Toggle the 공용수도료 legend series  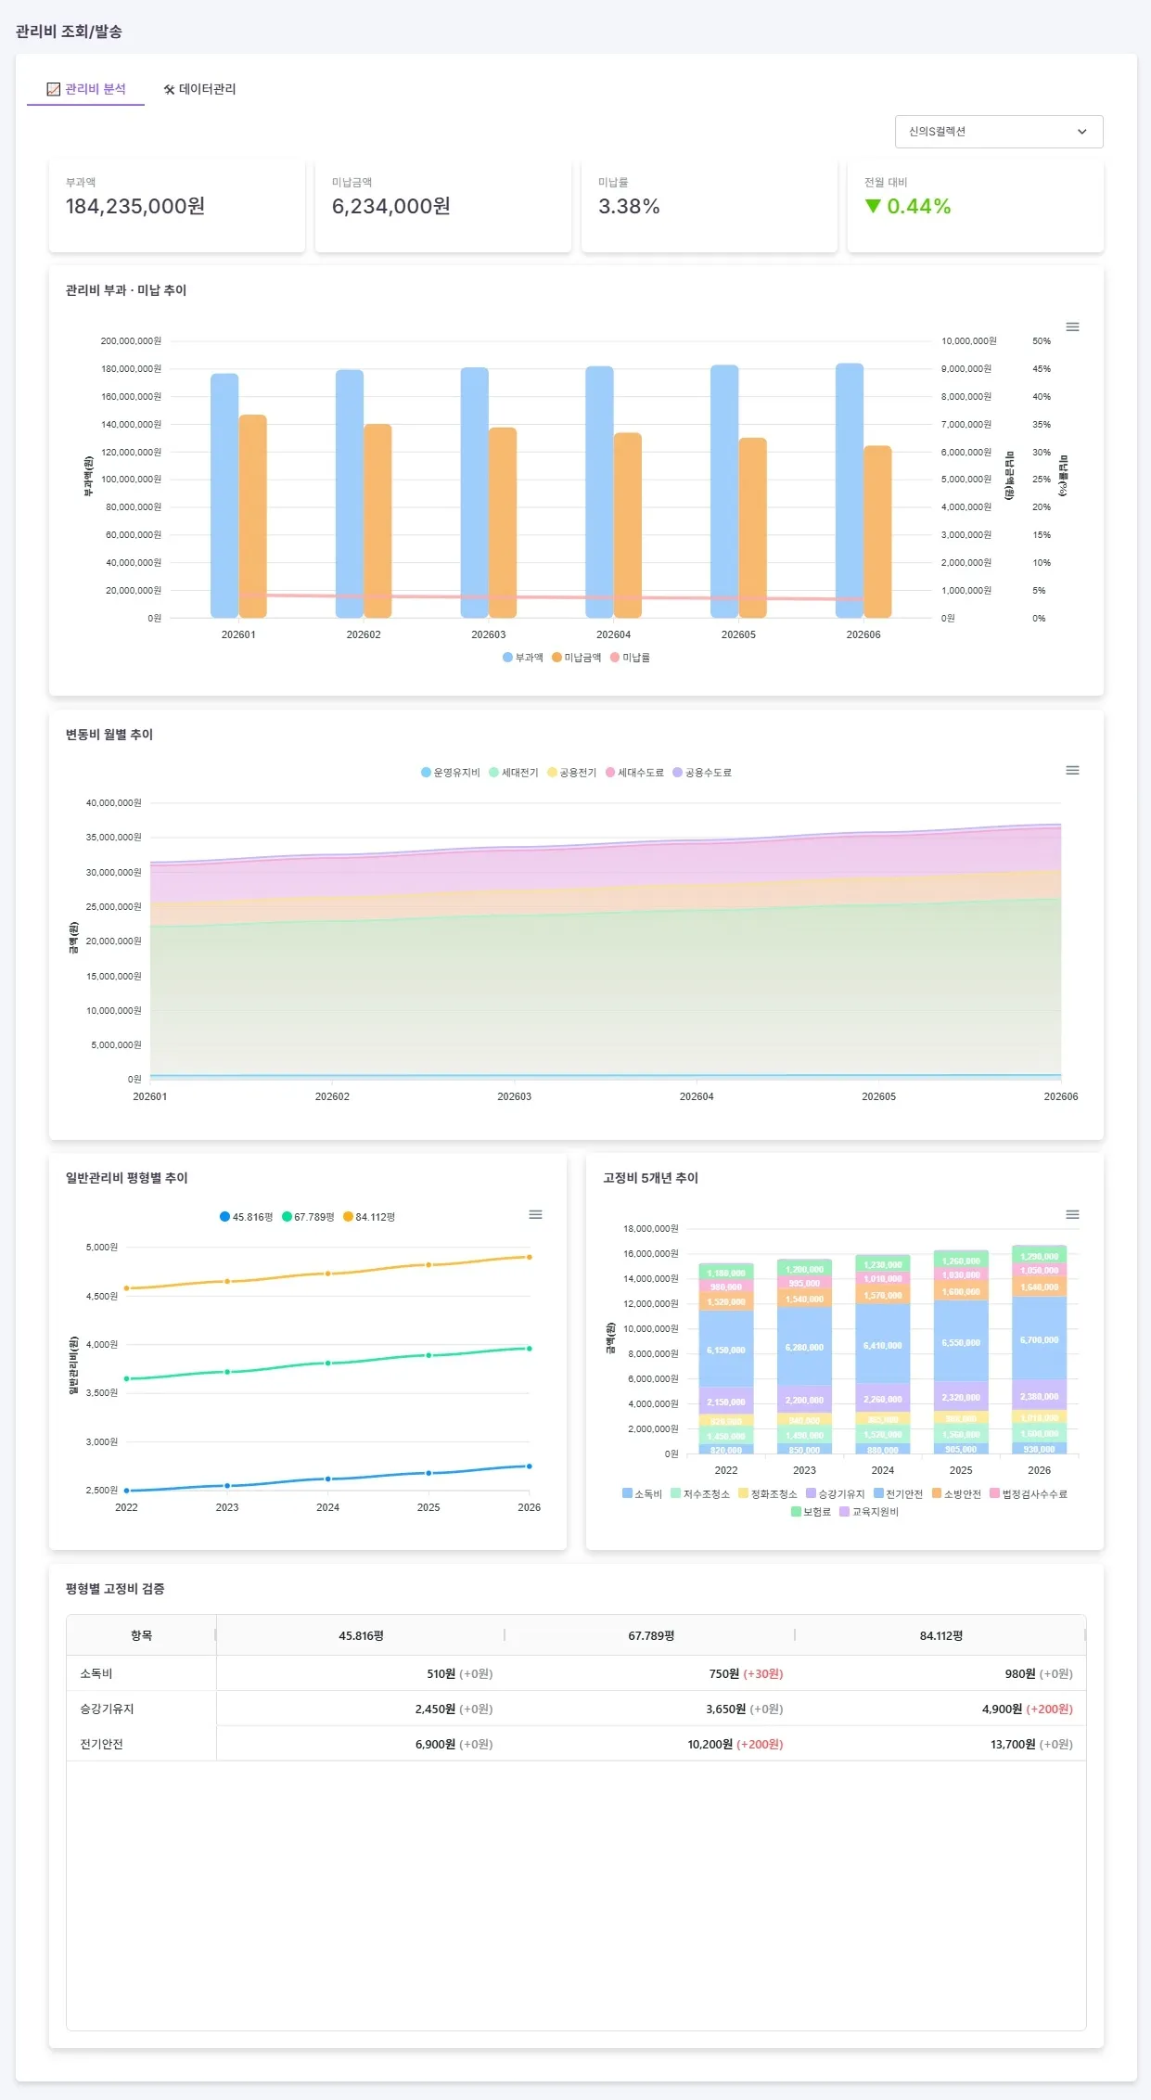coord(703,773)
